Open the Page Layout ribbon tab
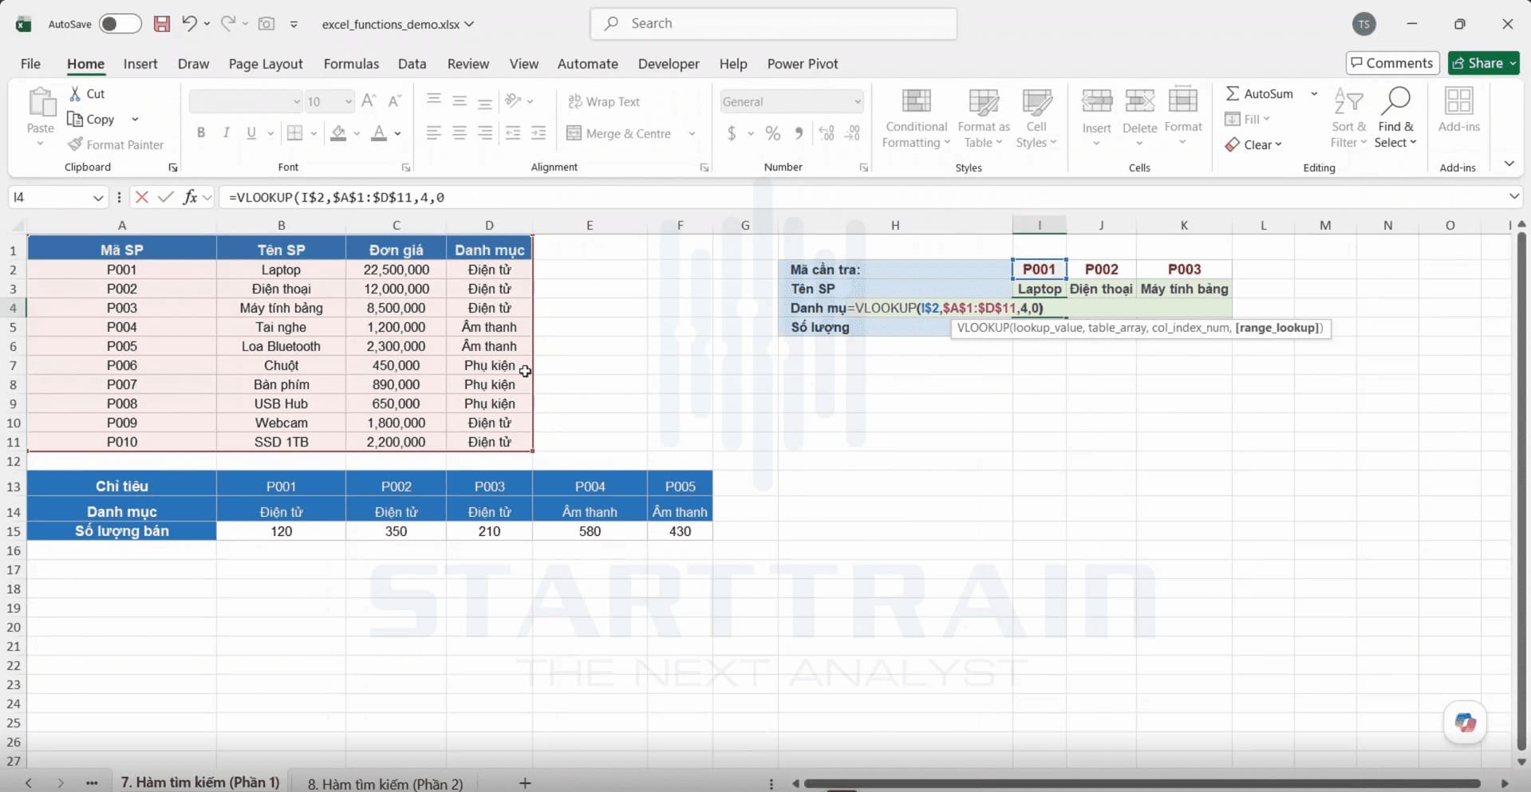Screen dimensions: 1531x792 (x=266, y=64)
